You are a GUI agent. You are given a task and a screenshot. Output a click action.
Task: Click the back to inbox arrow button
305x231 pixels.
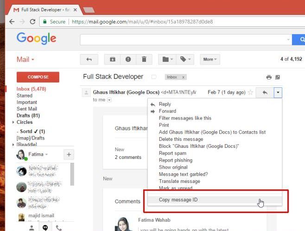click(89, 59)
